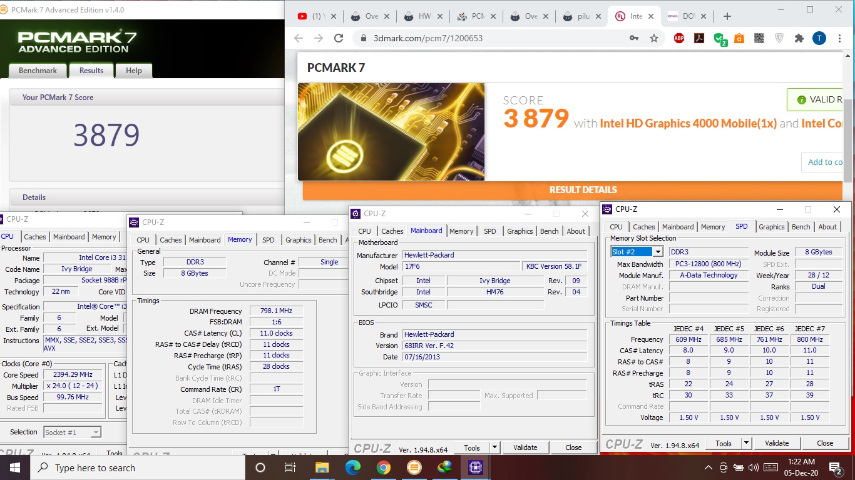
Task: Open Task View on the taskbar
Action: click(x=290, y=467)
